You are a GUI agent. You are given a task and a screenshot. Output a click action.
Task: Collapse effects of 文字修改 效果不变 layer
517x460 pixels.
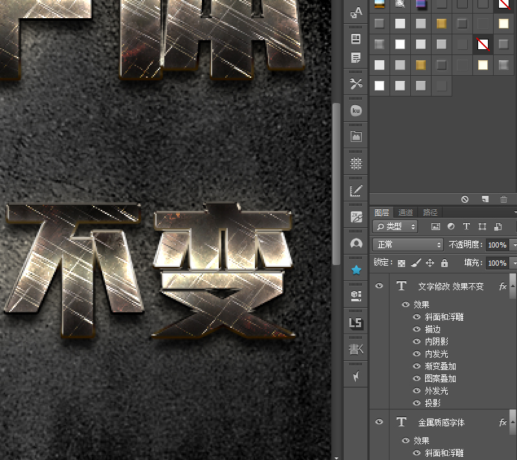pos(512,286)
